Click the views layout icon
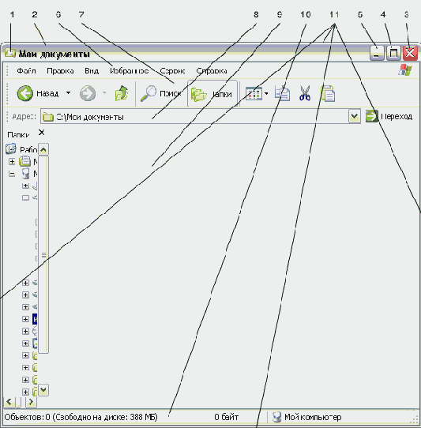This screenshot has height=428, width=421. pos(254,94)
